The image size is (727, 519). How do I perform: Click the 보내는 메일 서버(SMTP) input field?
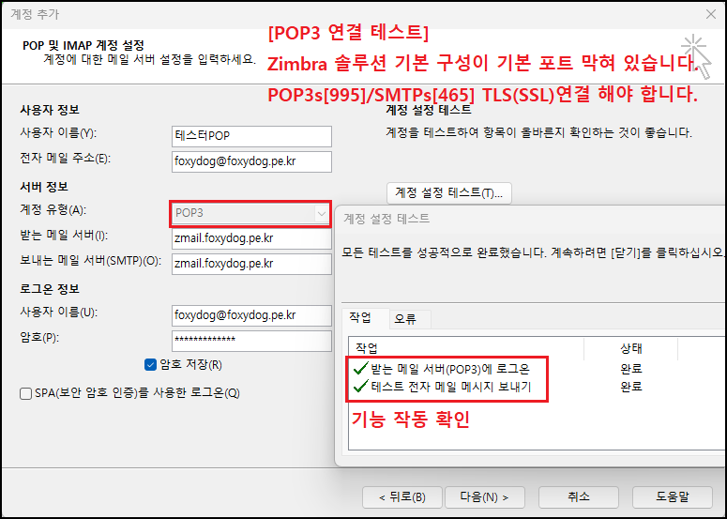251,264
